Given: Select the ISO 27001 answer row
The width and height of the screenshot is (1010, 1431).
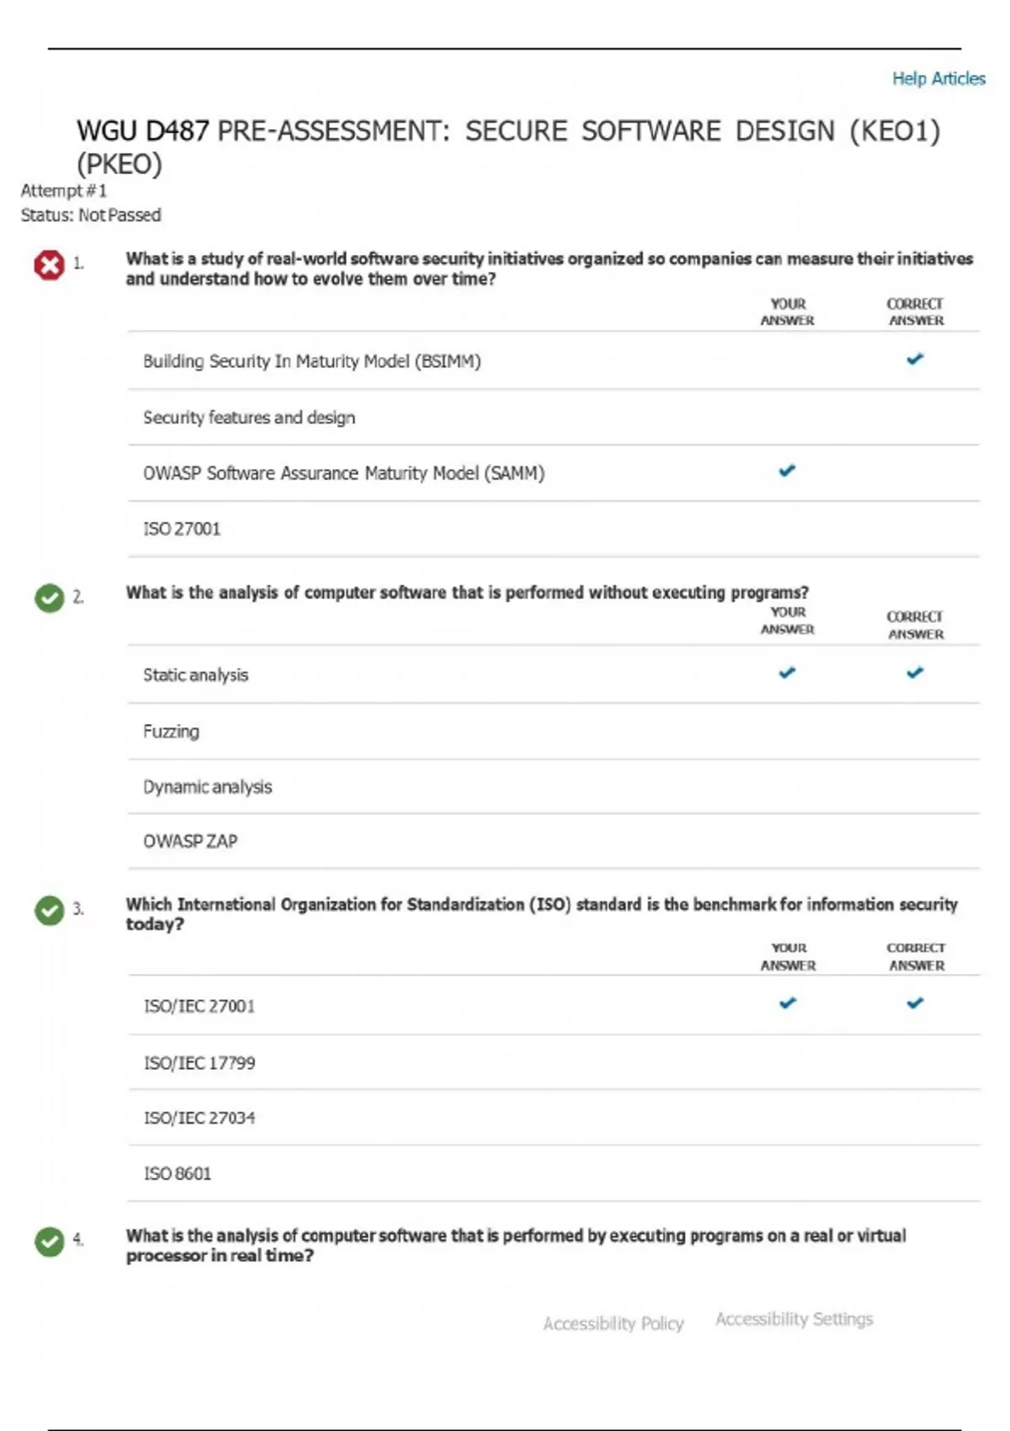Looking at the screenshot, I should [x=182, y=529].
